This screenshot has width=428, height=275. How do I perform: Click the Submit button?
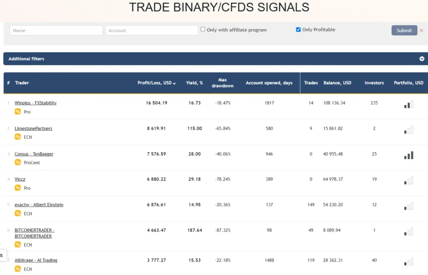coord(404,30)
